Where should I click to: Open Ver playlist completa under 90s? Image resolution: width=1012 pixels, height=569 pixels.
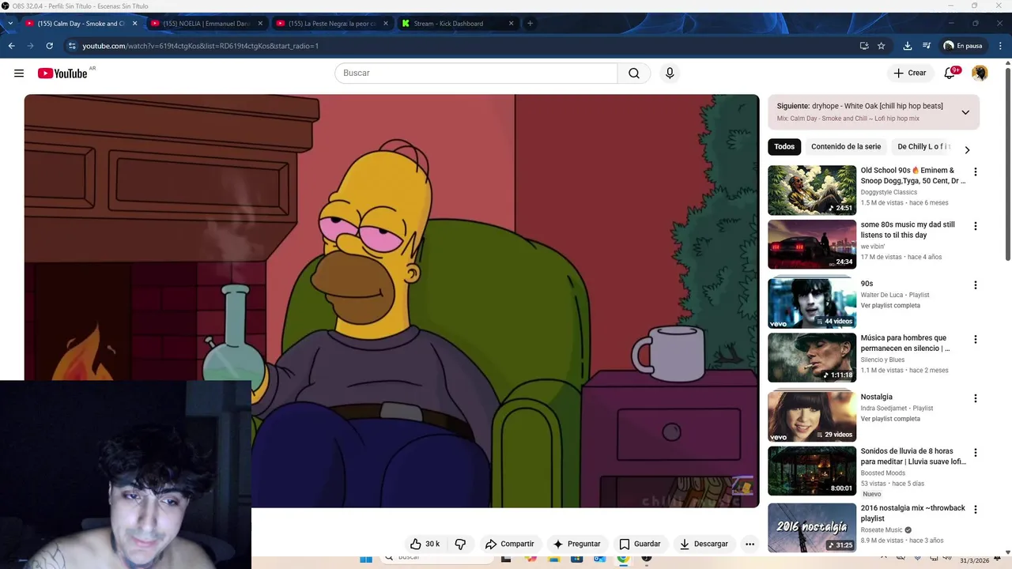pyautogui.click(x=890, y=306)
